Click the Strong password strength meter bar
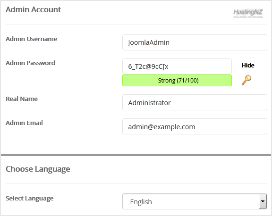The height and width of the screenshot is (216, 272). 177,80
